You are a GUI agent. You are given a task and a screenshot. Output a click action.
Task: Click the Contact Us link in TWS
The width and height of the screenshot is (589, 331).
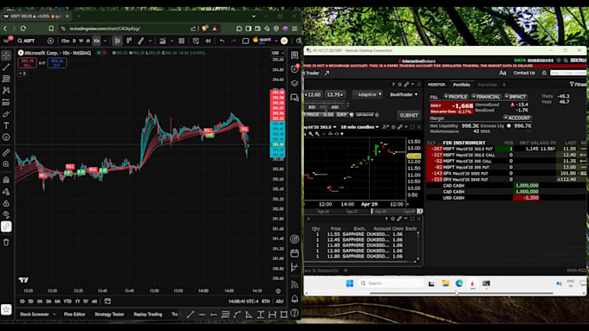pos(524,73)
